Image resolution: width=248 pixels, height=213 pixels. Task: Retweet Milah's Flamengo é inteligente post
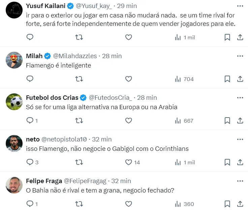[x=79, y=79]
